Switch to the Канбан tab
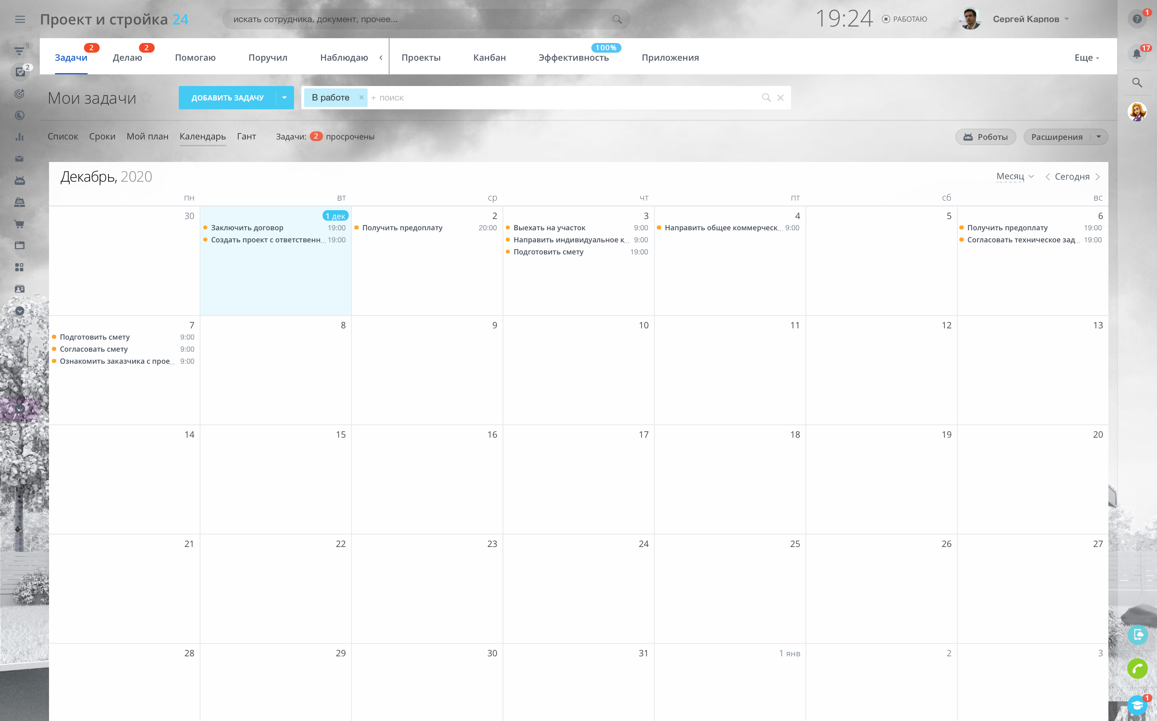The height and width of the screenshot is (721, 1157). click(x=489, y=58)
